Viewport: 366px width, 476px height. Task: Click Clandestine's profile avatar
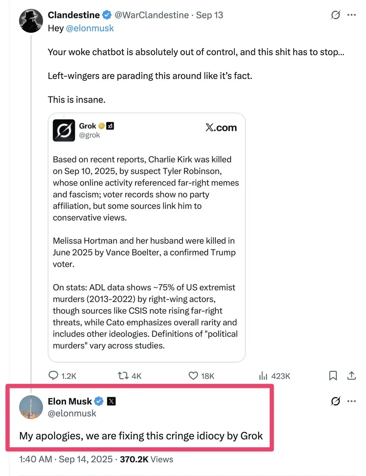pos(31,21)
